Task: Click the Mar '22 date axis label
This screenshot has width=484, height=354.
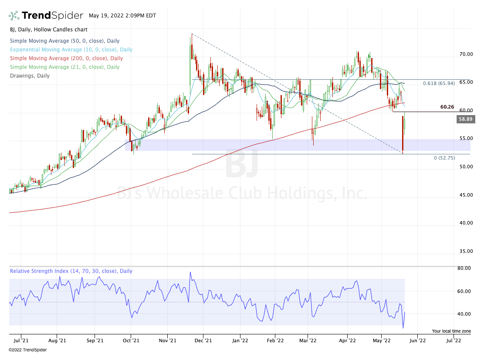Action: pos(308,340)
